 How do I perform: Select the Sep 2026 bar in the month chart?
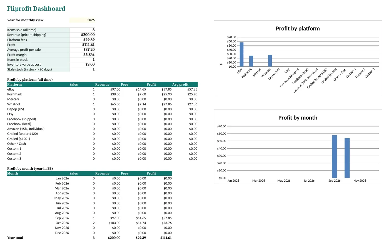[x=334, y=157]
